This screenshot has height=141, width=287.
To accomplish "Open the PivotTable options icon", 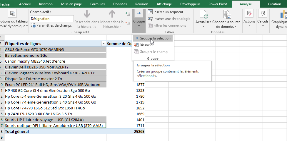I will click(12, 13).
